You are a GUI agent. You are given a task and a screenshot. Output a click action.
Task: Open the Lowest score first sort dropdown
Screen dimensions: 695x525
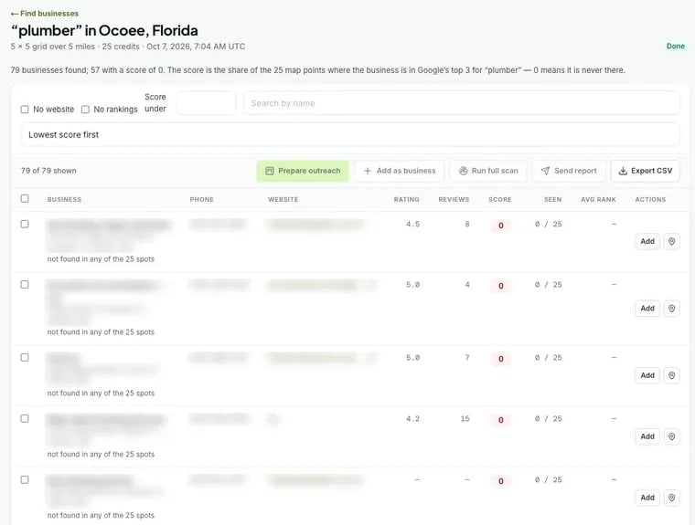click(350, 134)
